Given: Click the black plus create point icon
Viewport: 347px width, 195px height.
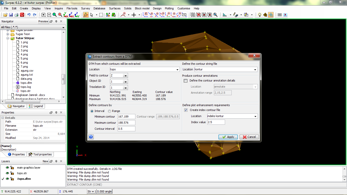Looking at the screenshot, I should pyautogui.click(x=134, y=15).
